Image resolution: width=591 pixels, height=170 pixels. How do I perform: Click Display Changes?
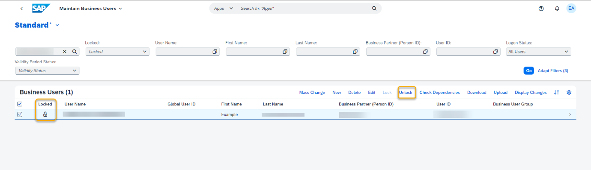[x=531, y=92]
